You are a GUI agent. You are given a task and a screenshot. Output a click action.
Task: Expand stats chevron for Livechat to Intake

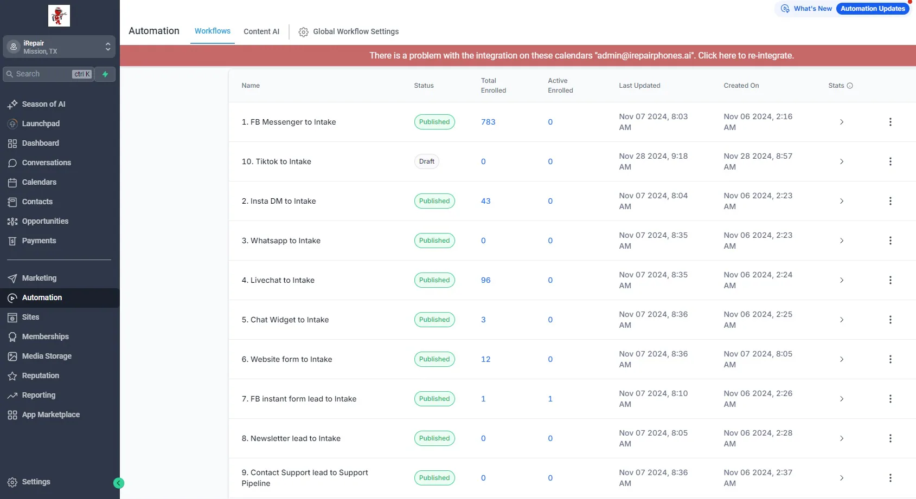pyautogui.click(x=841, y=280)
